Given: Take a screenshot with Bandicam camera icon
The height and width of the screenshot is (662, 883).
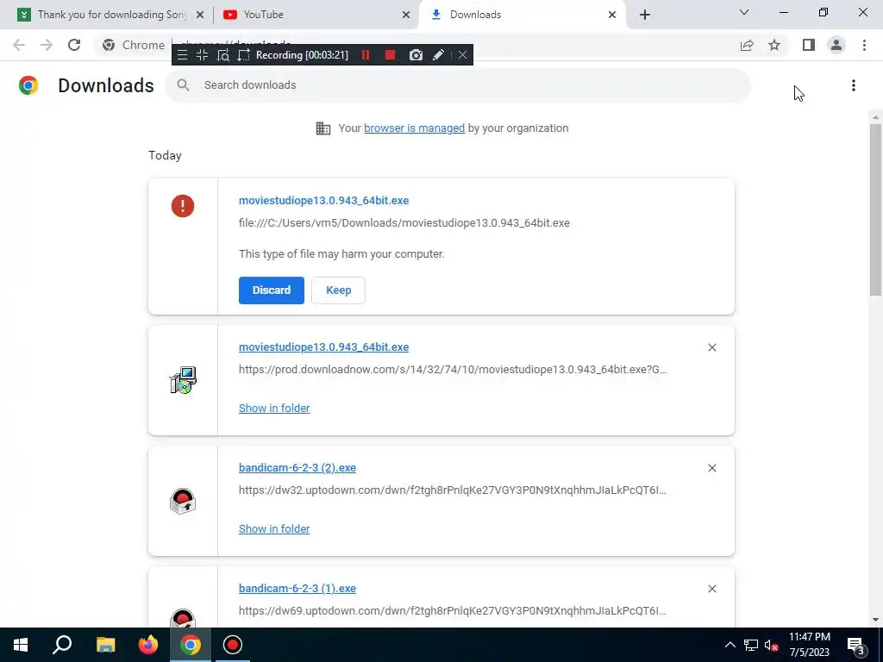Looking at the screenshot, I should click(416, 55).
